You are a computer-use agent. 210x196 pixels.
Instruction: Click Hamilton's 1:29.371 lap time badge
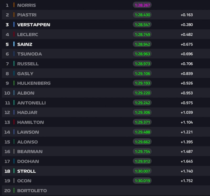(142, 122)
